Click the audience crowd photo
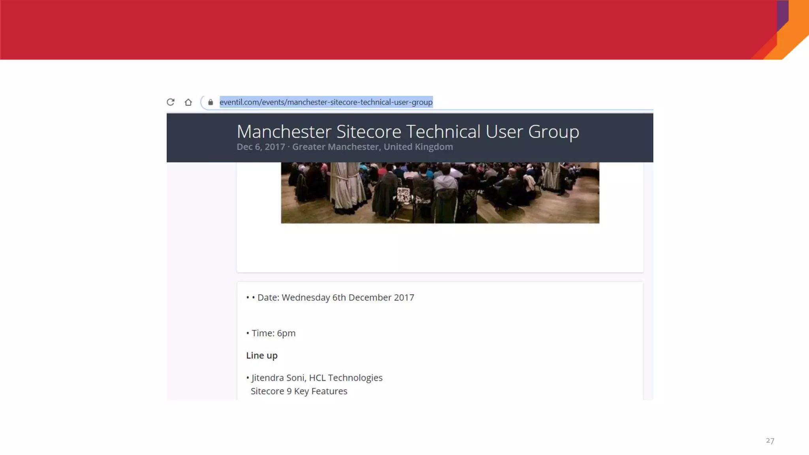Image resolution: width=809 pixels, height=455 pixels. coord(440,193)
